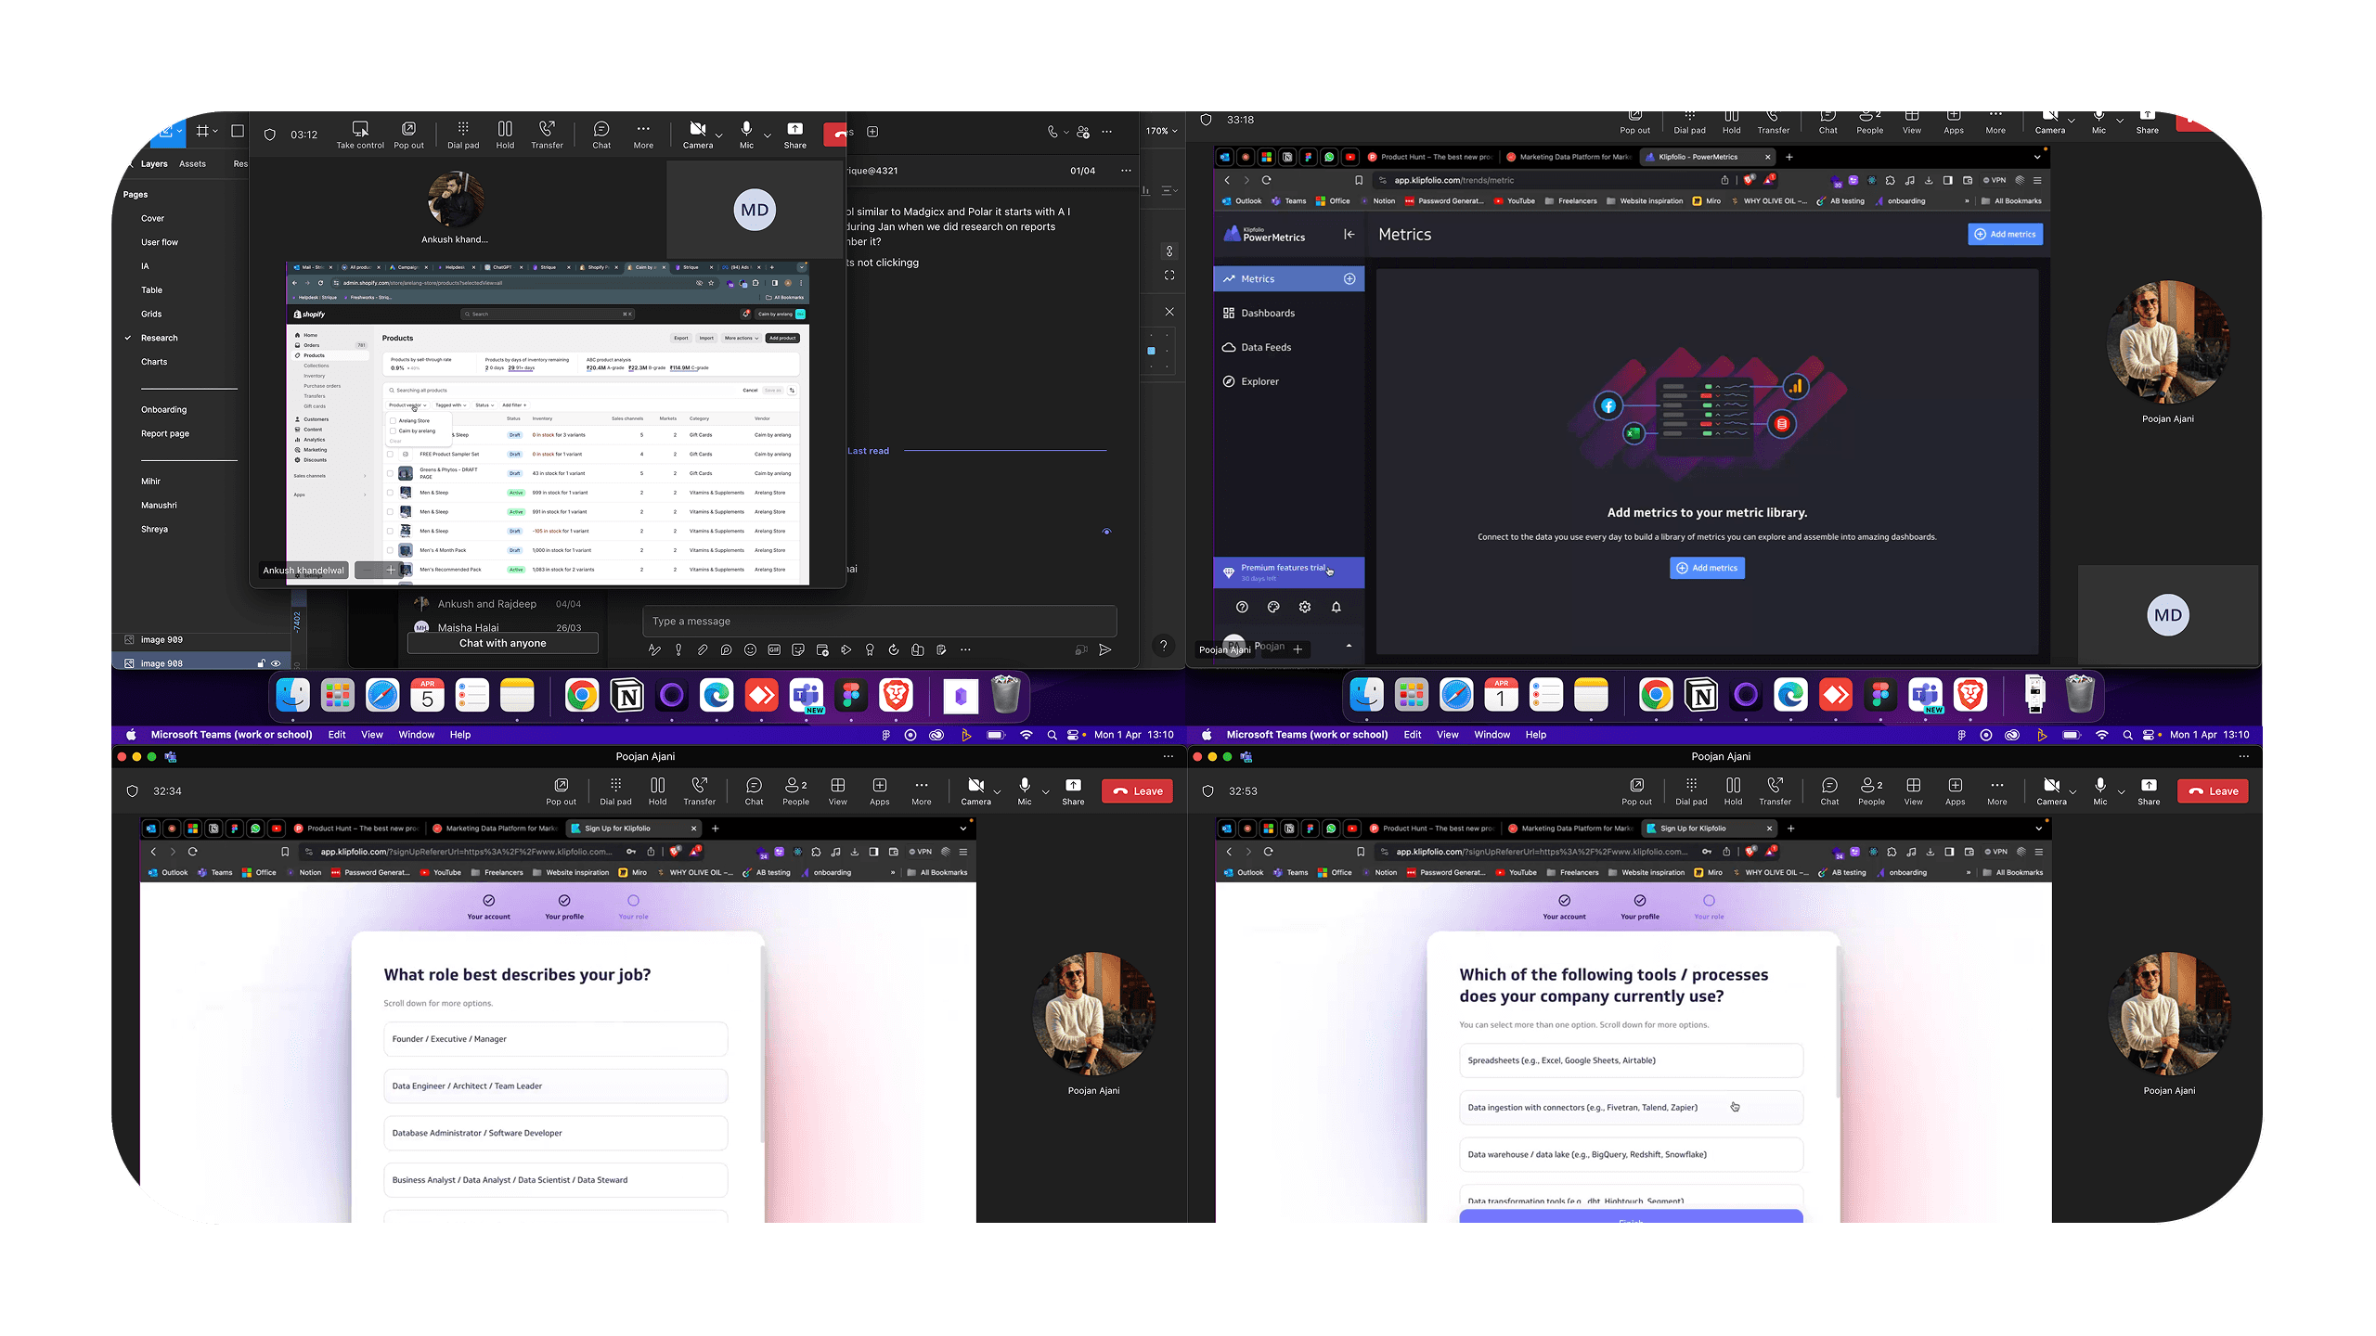
Task: Open the dock Calendar showing Apr 5
Action: click(427, 695)
